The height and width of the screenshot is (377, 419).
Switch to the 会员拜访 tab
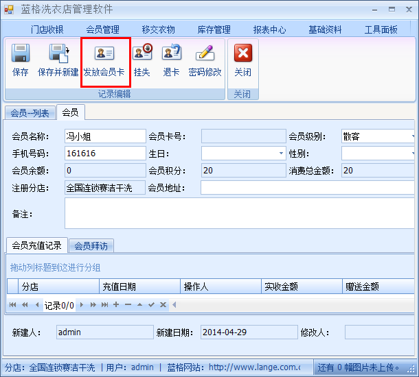click(x=91, y=246)
